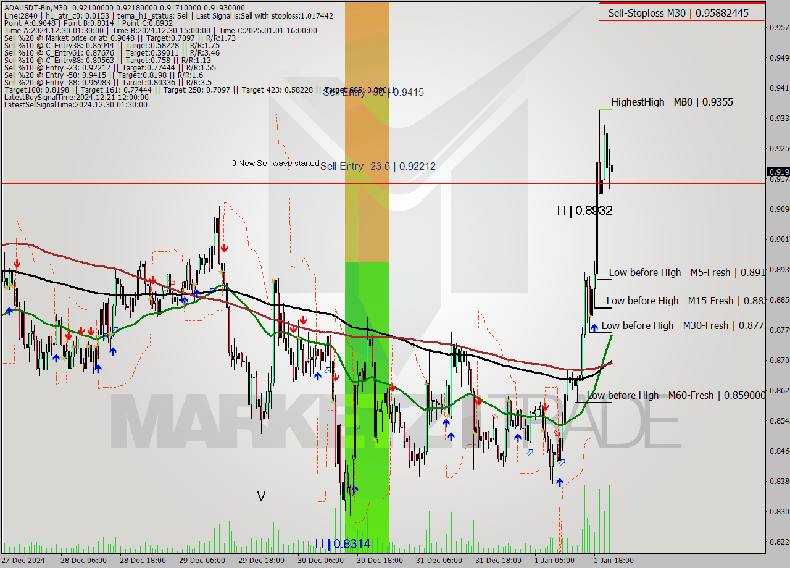
Task: Click the LatestSellSignalTime entry
Action: 75,104
